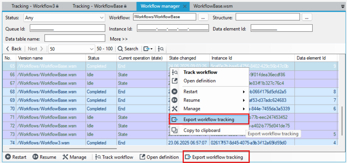
Task: Click horizontal scrollbar under table
Action: (63, 149)
